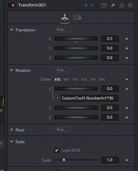Click the versions icon in header

tap(104, 5)
